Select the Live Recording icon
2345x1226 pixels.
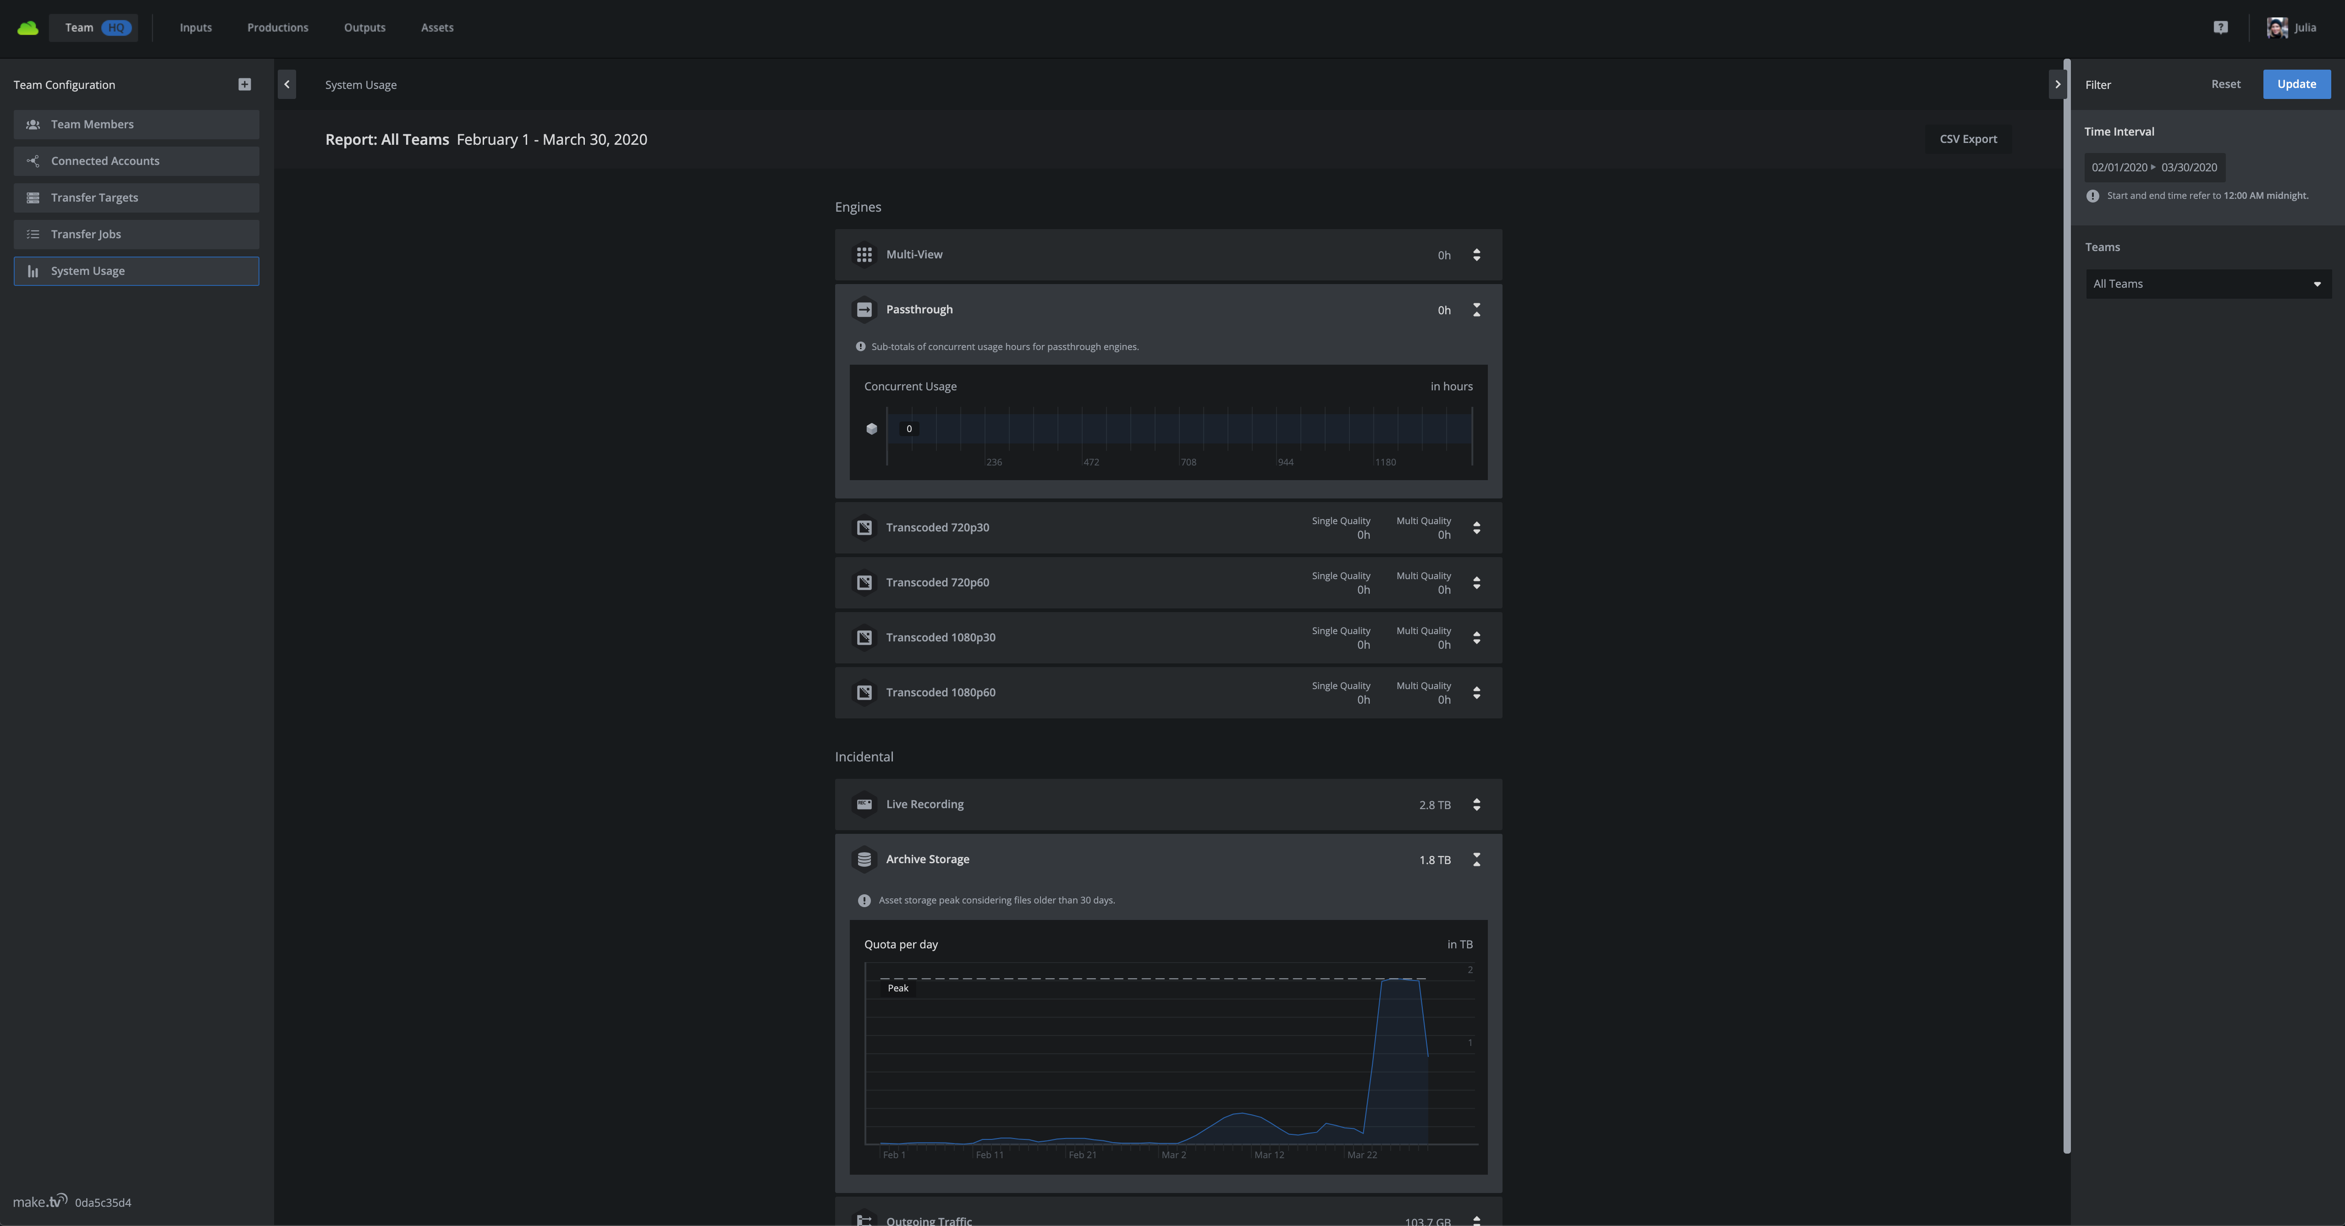coord(864,805)
